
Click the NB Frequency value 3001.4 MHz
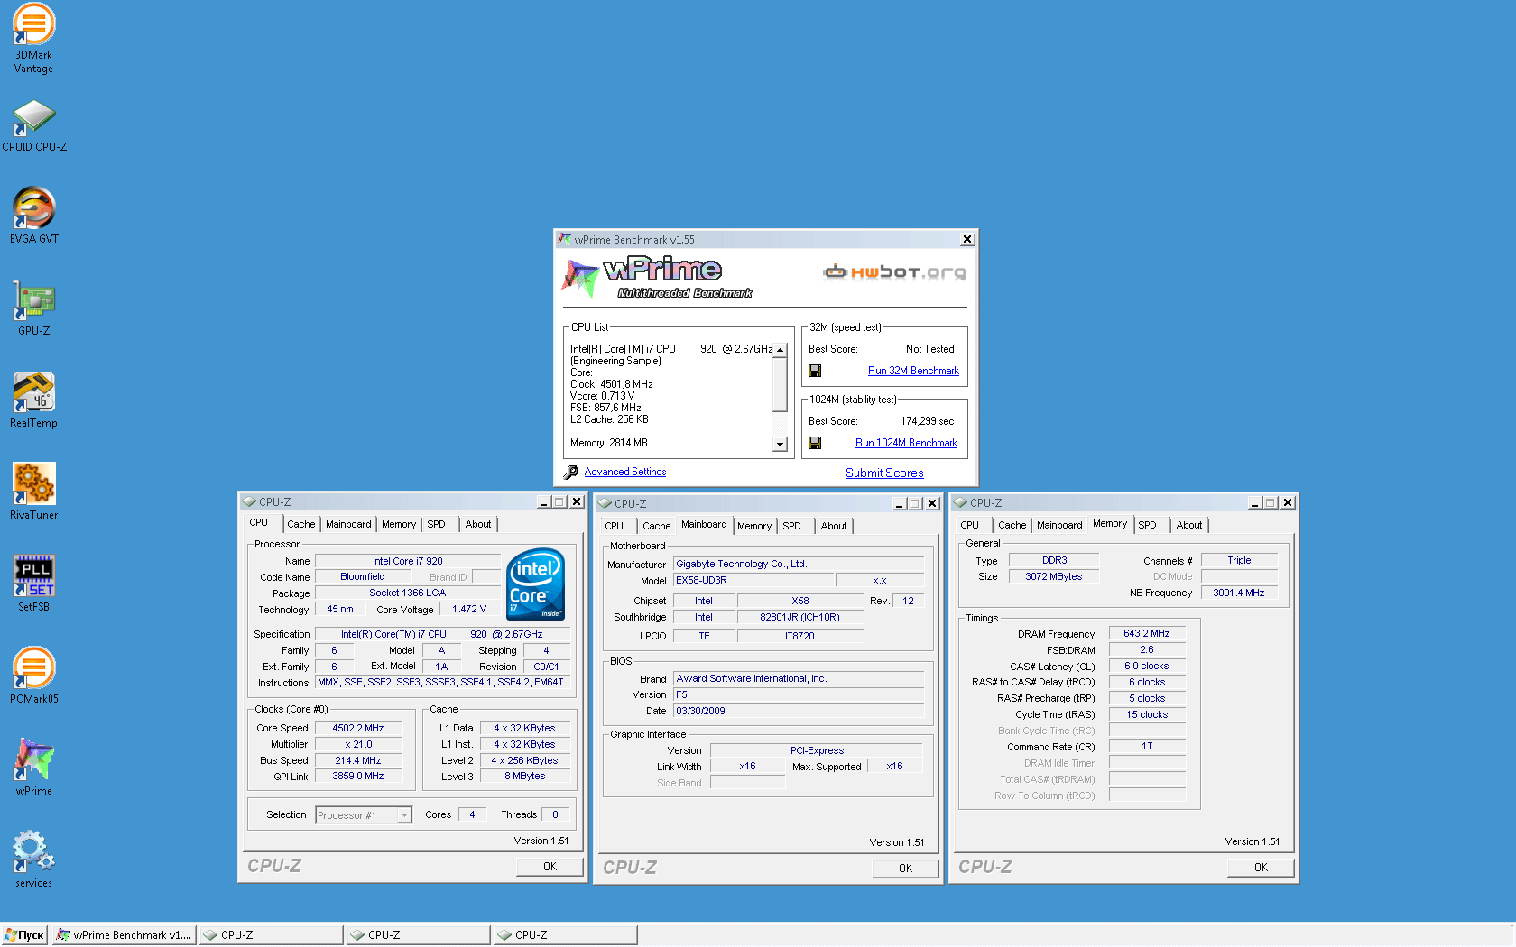1239,593
